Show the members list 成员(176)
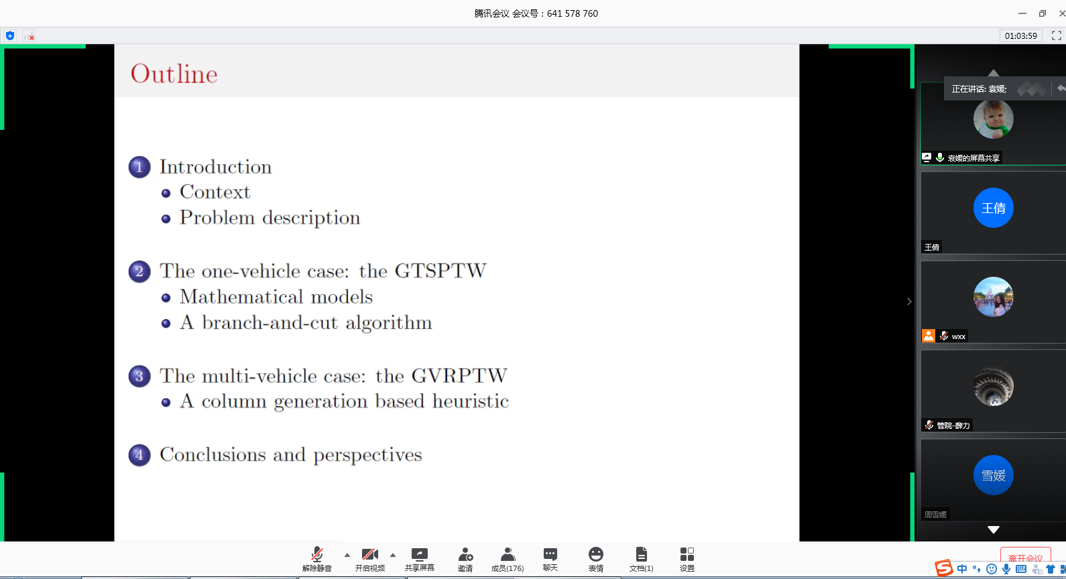 (x=508, y=559)
